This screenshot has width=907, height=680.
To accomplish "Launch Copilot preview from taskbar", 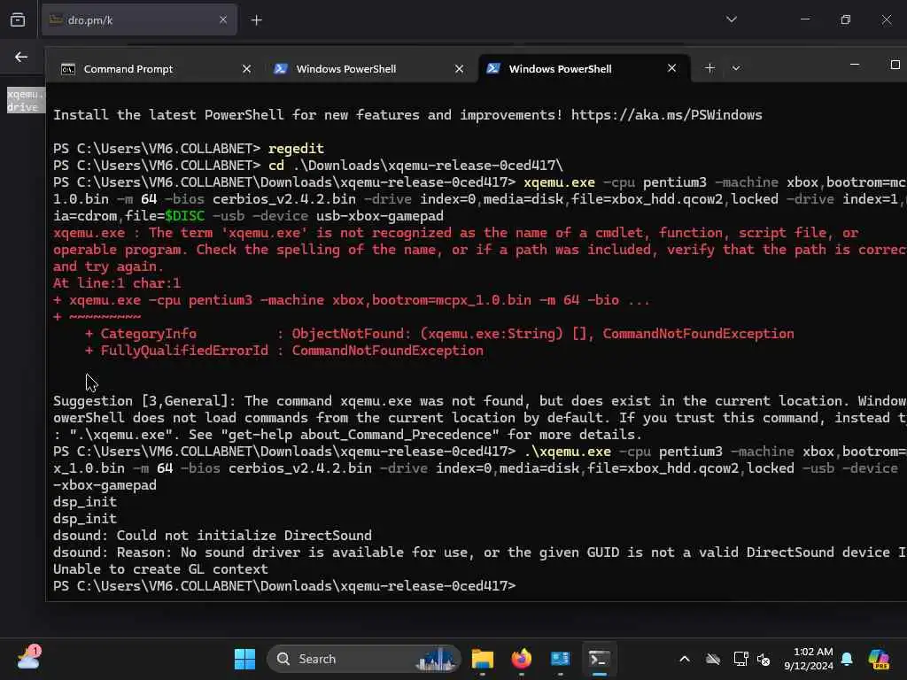I will coord(879,659).
